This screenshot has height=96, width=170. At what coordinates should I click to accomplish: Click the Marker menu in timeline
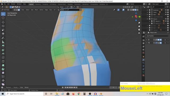27,87
